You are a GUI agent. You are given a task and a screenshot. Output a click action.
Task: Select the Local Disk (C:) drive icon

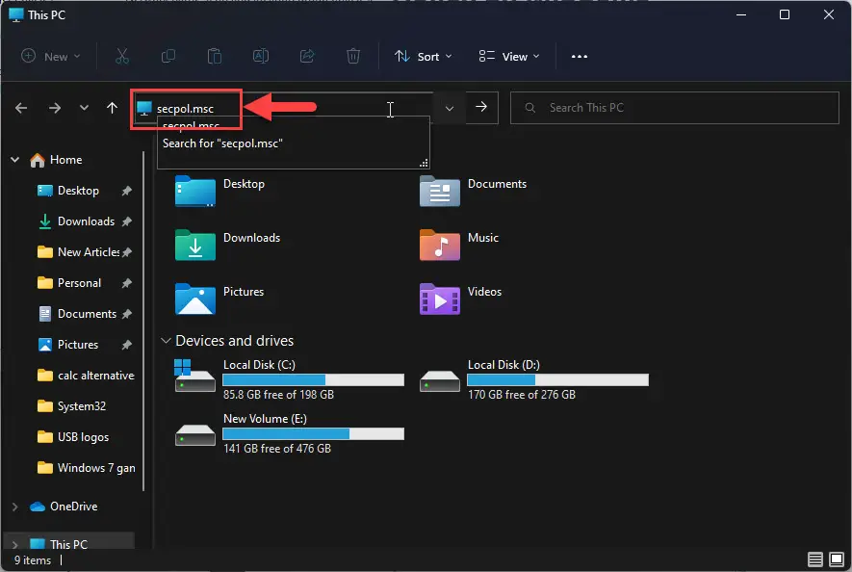[x=194, y=376]
